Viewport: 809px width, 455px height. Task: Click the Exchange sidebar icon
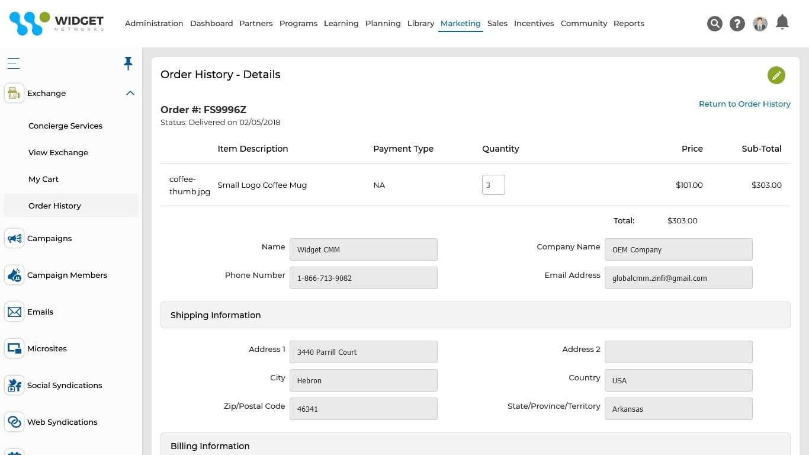14,93
